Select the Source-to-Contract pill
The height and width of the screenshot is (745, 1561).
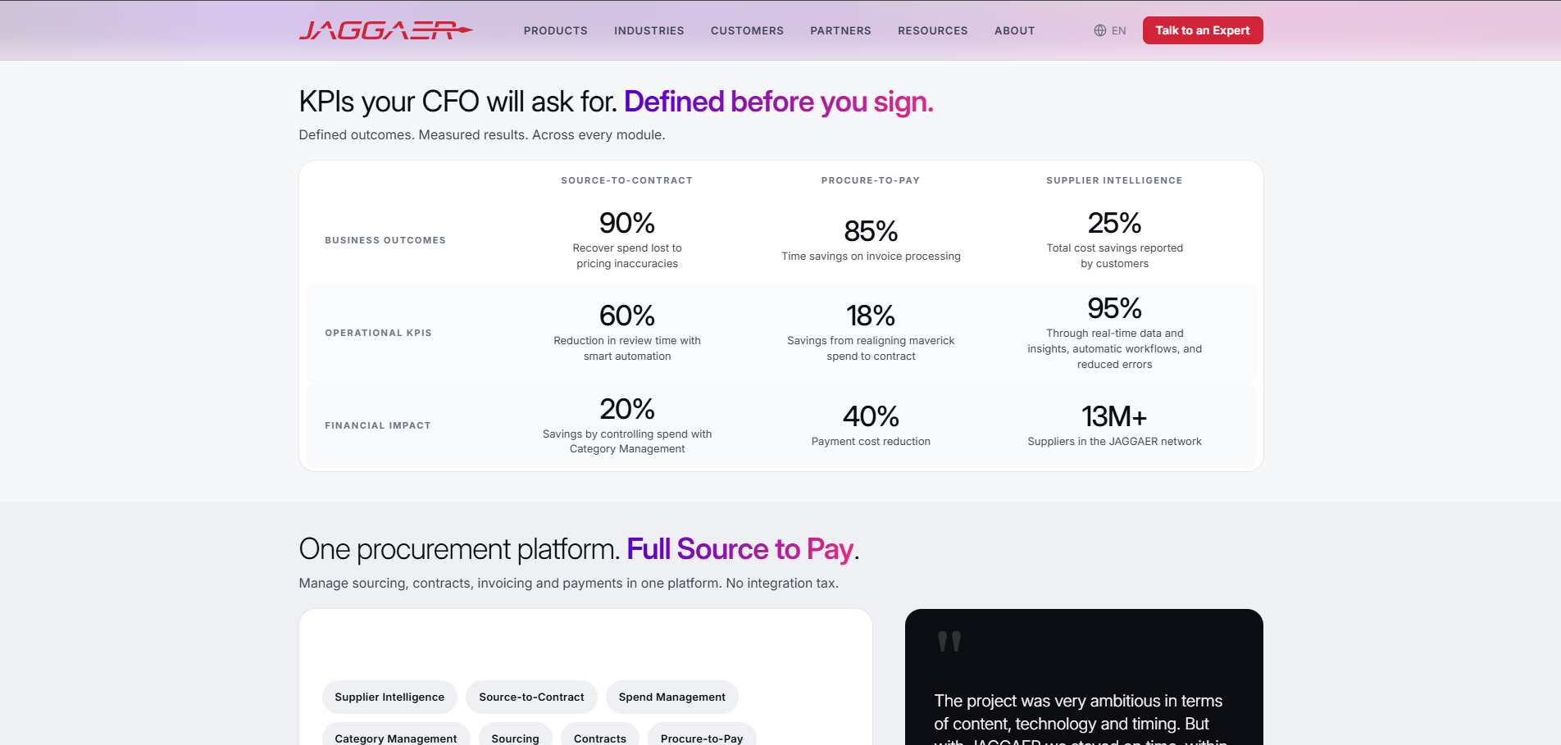(531, 697)
